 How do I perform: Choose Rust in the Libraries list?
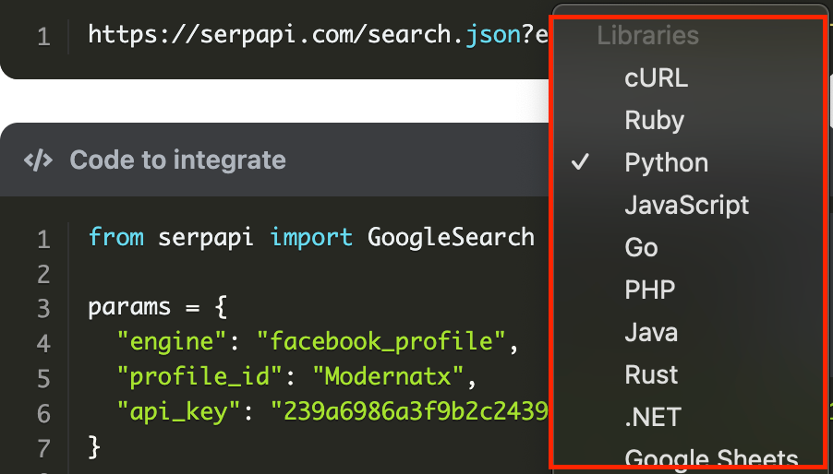pyautogui.click(x=651, y=374)
